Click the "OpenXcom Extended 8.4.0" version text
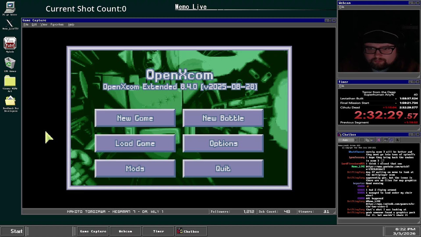This screenshot has width=421, height=237. click(180, 87)
